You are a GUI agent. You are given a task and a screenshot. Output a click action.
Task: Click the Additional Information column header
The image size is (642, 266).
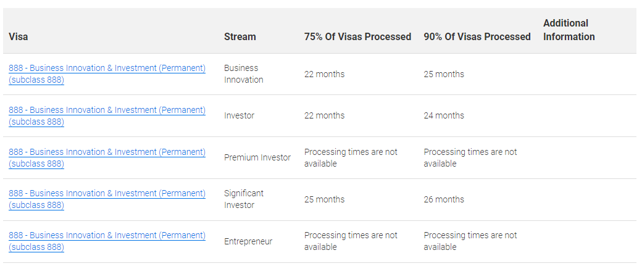coord(569,30)
